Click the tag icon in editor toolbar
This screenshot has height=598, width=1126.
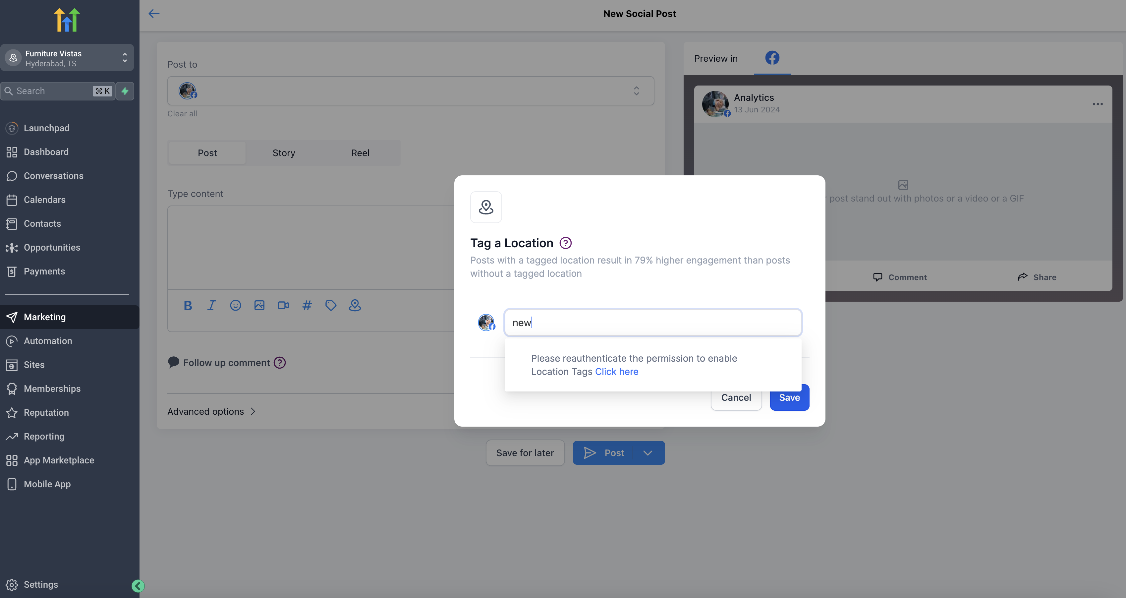click(x=331, y=305)
